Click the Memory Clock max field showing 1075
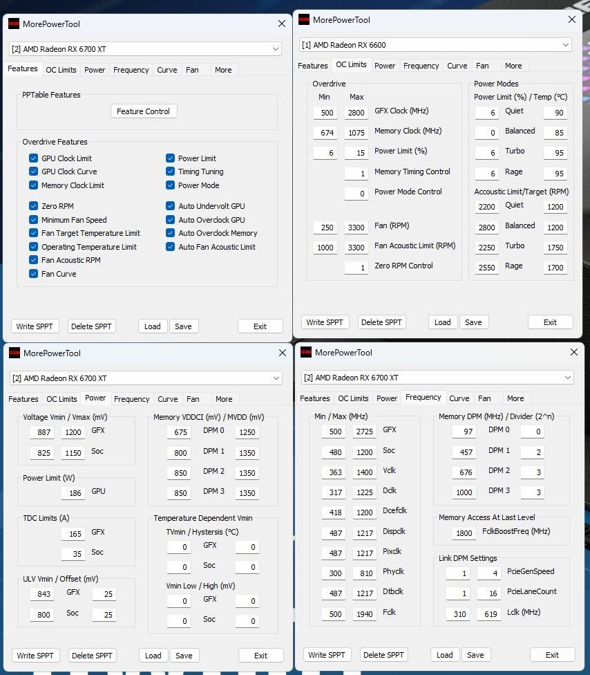Image resolution: width=590 pixels, height=675 pixels. (356, 133)
